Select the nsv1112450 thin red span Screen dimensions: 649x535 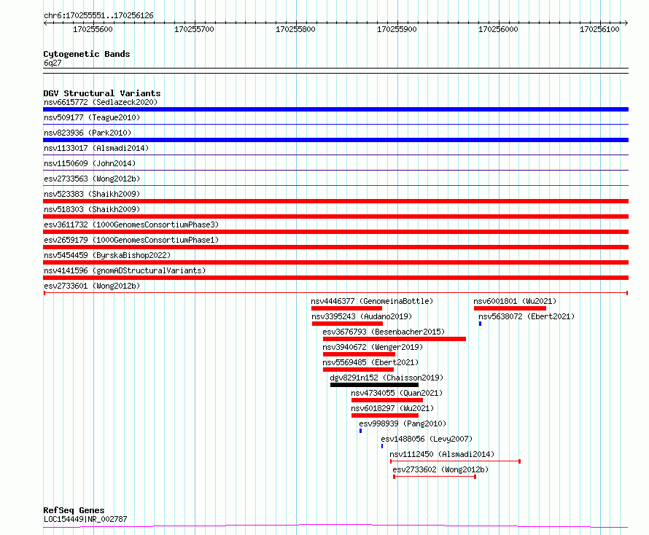click(x=455, y=461)
